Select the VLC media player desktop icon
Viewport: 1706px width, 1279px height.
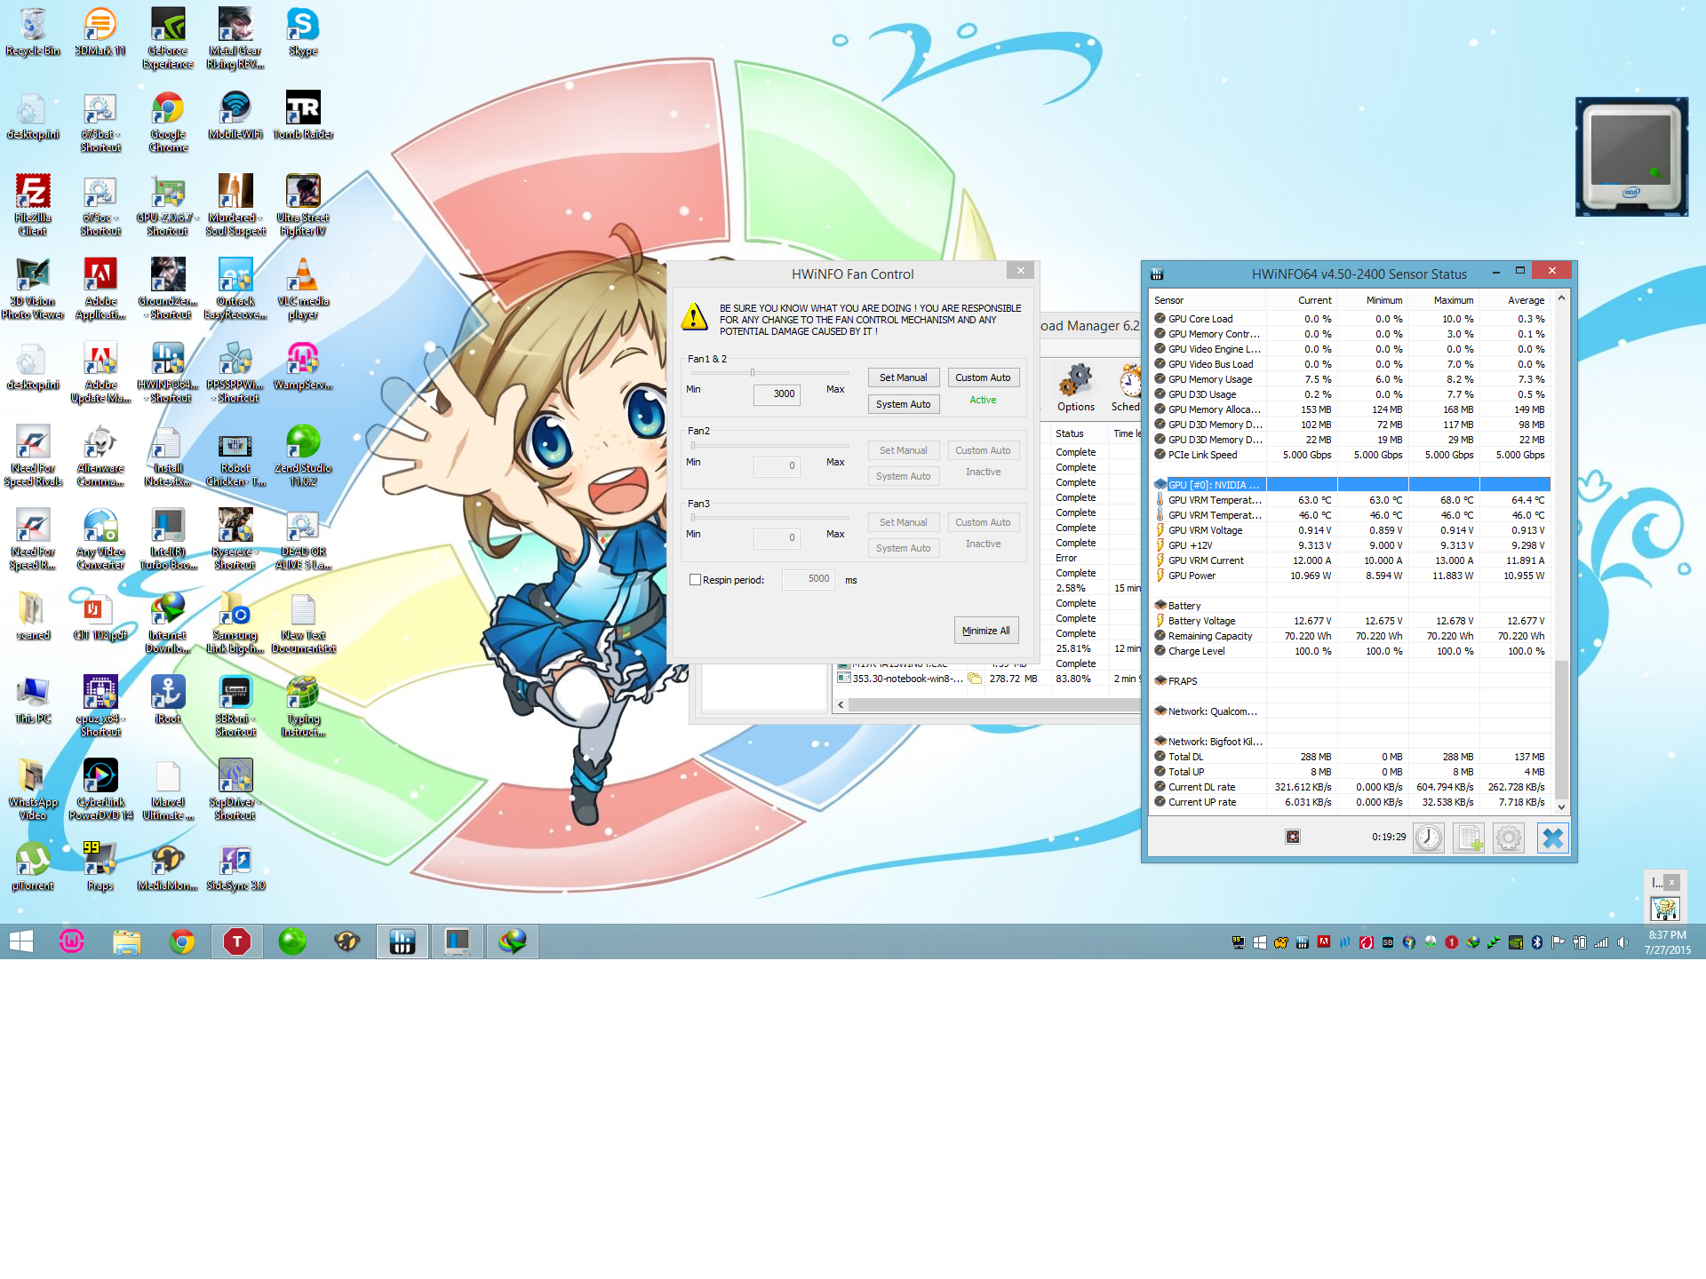coord(303,289)
